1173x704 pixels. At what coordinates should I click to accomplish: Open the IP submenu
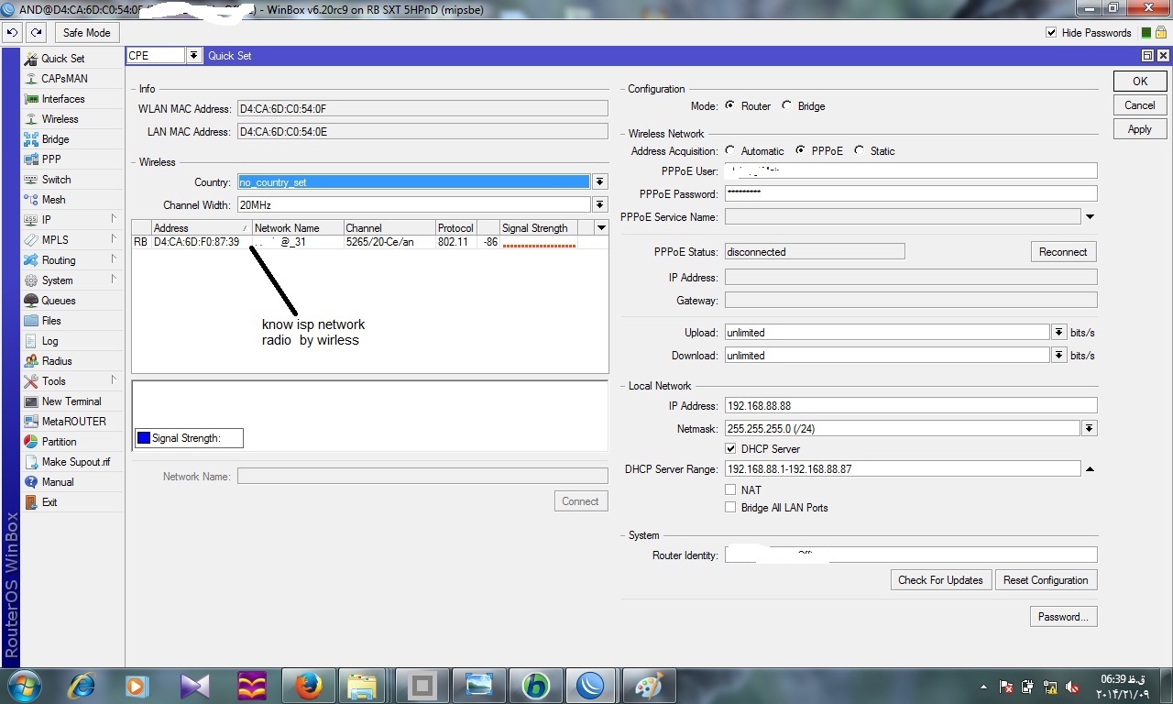click(x=72, y=220)
